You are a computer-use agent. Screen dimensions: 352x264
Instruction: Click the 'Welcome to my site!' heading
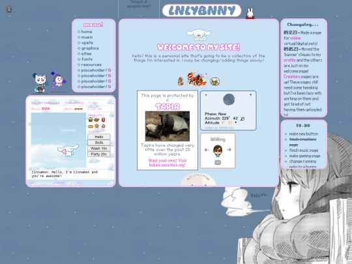199,47
